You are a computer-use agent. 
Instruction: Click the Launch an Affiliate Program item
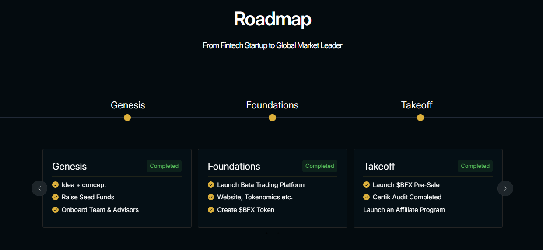click(x=404, y=210)
